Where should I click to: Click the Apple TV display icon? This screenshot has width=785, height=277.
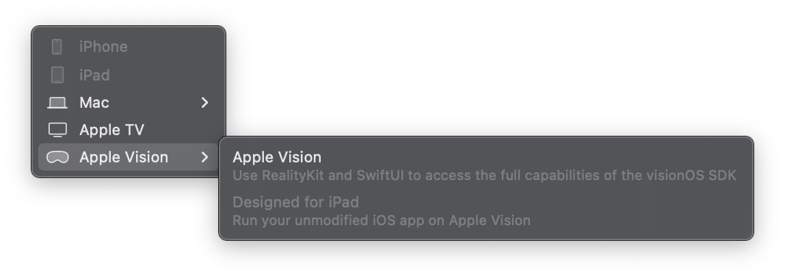57,130
